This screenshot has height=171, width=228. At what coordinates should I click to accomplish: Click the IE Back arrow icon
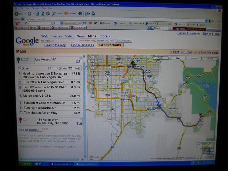pyautogui.click(x=17, y=14)
